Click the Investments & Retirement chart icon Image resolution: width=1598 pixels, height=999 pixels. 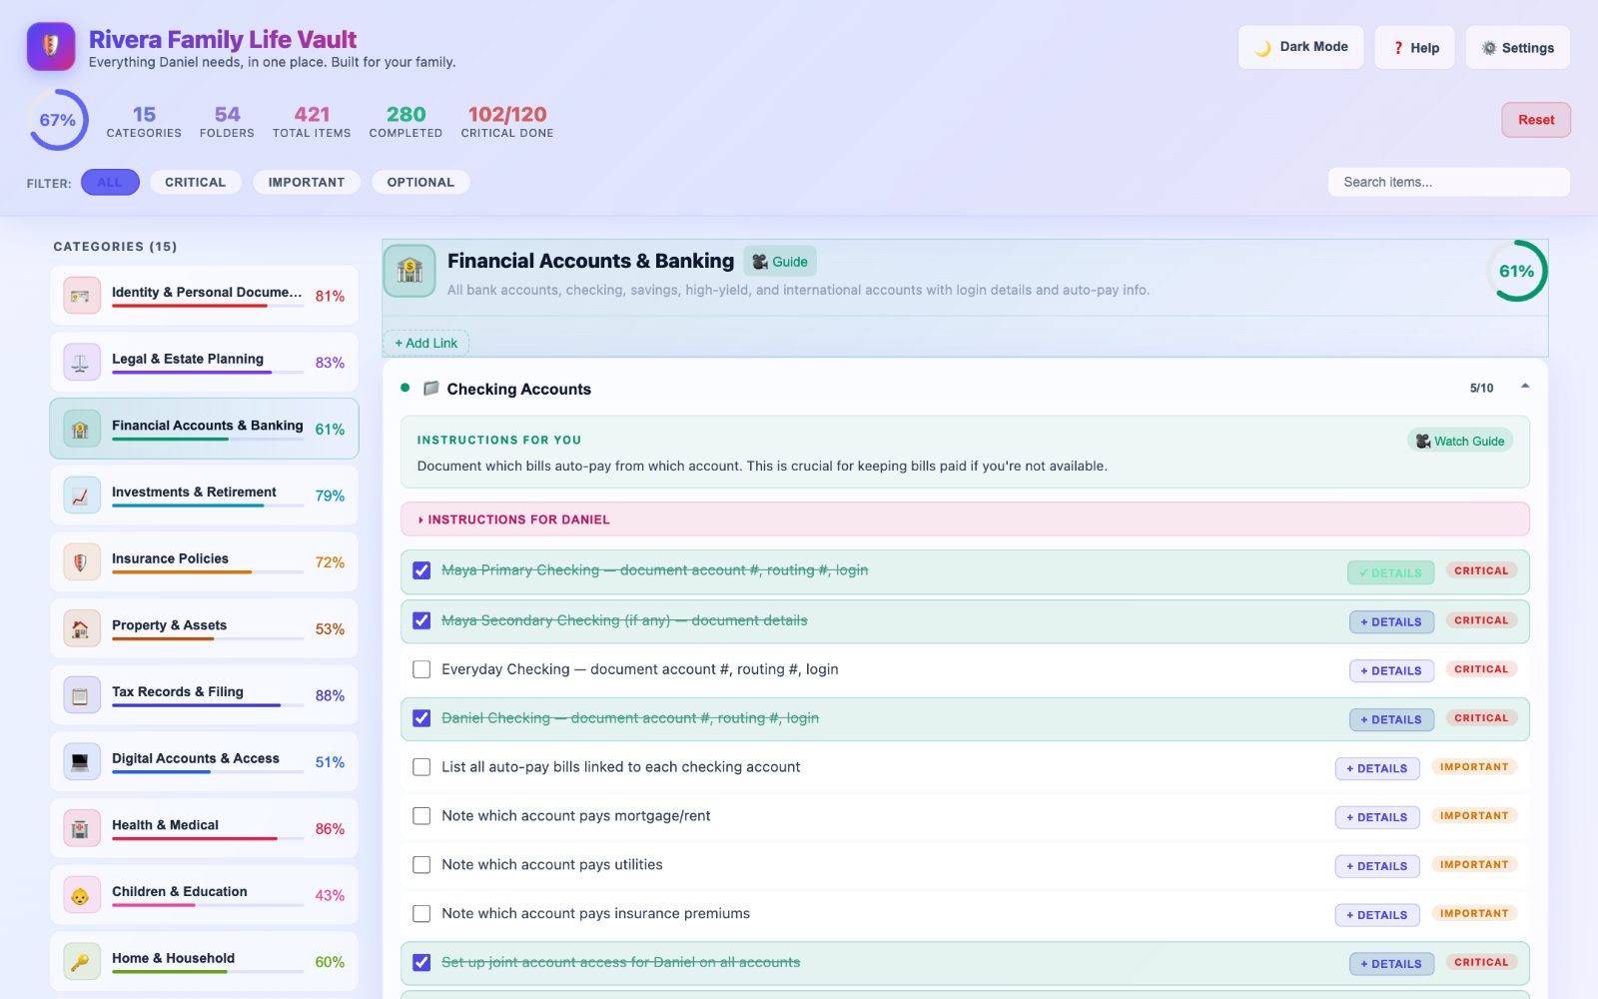point(81,496)
